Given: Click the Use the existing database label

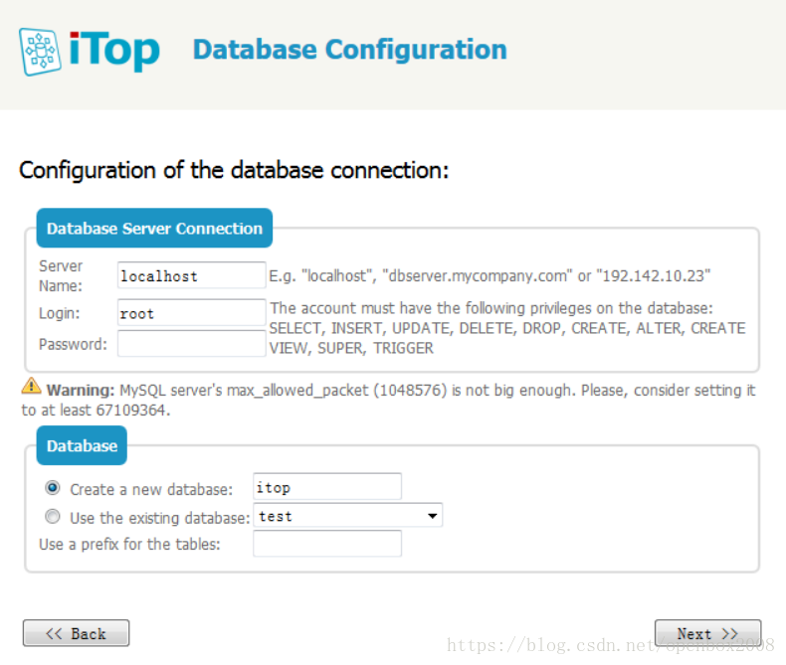Looking at the screenshot, I should click(160, 518).
